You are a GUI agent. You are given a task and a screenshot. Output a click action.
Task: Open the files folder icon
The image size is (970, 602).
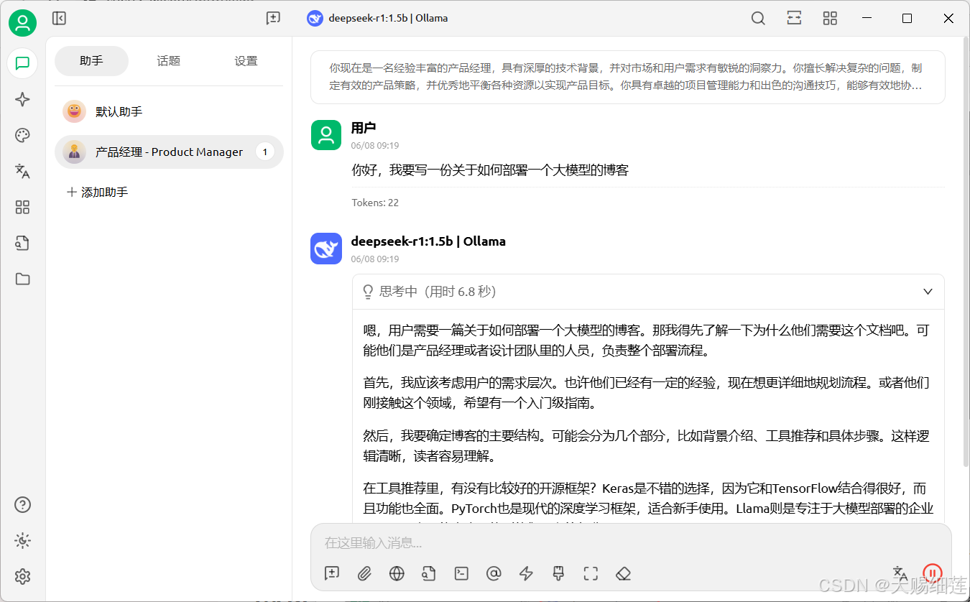pos(22,279)
